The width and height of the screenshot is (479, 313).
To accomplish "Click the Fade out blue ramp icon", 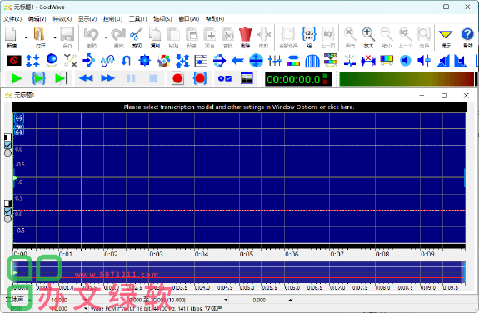I will 461,61.
